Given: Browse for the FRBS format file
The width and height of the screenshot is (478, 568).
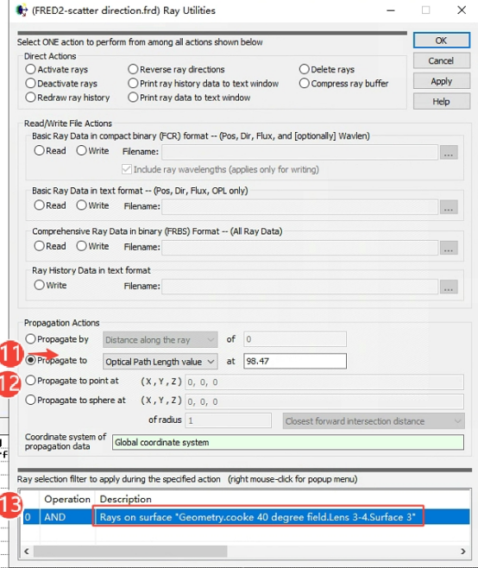Looking at the screenshot, I should (449, 248).
